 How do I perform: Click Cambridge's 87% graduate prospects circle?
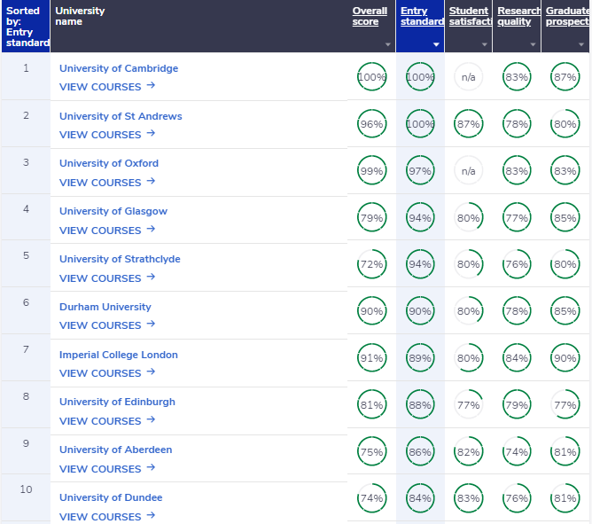click(565, 76)
